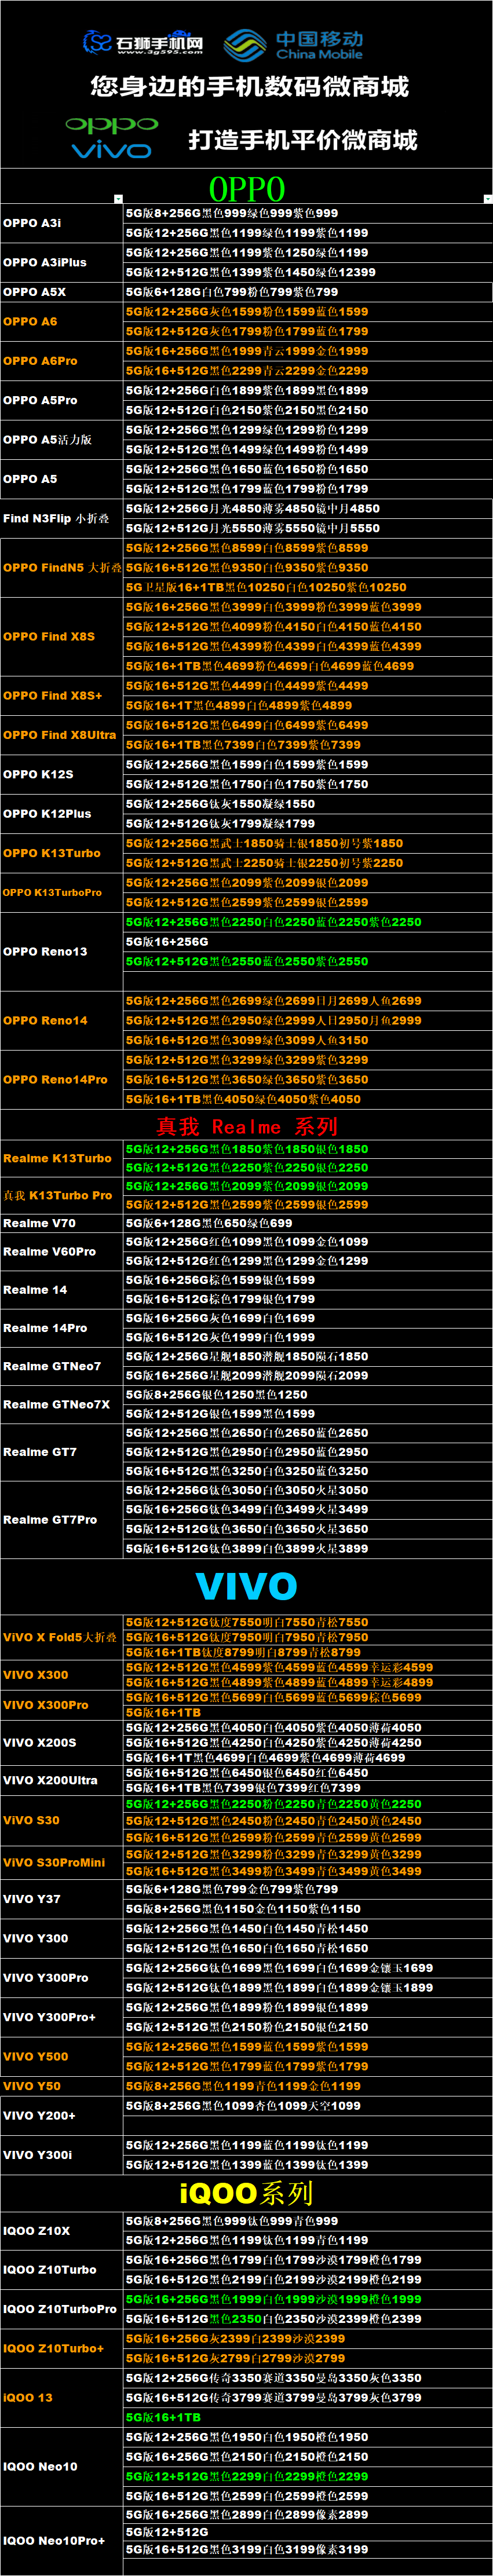Click the blue vivo brand logo in the banner

click(112, 150)
